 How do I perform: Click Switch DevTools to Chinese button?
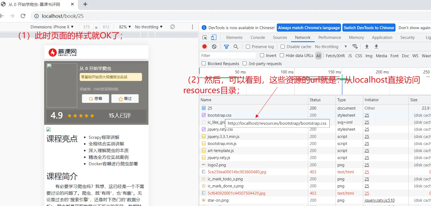point(369,28)
